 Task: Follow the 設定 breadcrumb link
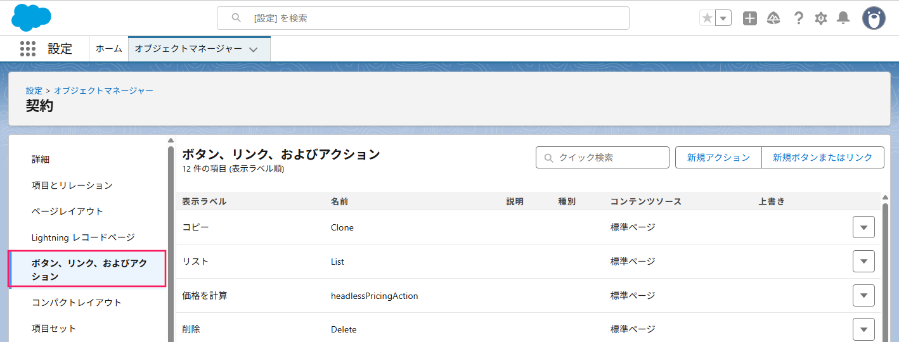click(x=34, y=91)
